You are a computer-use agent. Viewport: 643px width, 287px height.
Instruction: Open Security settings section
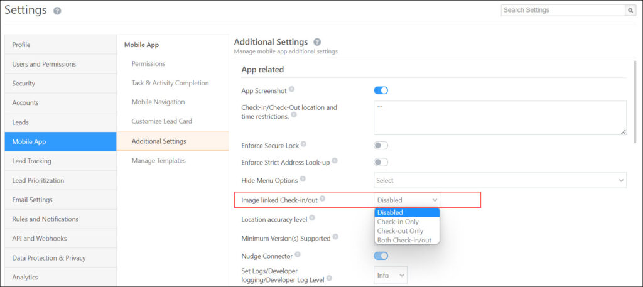[x=61, y=84]
